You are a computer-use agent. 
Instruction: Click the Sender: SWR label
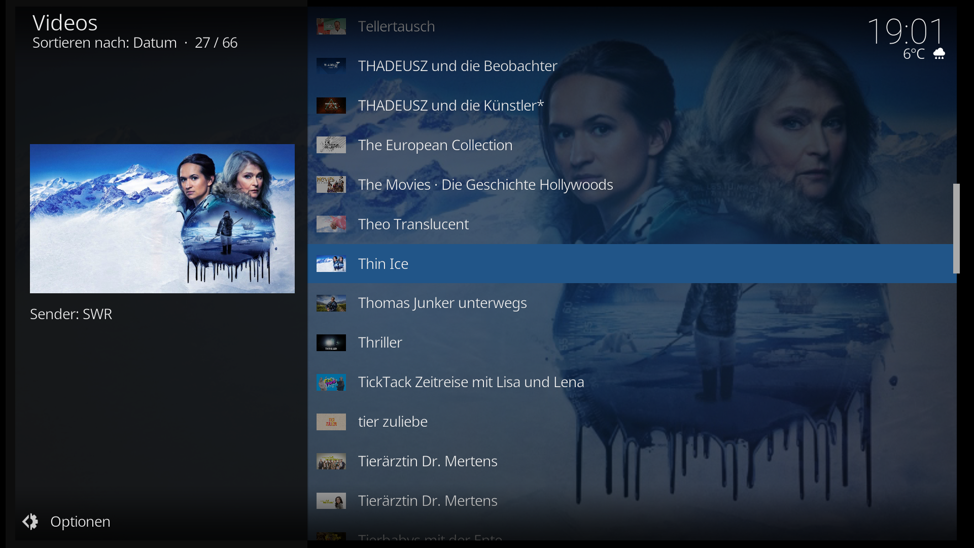click(x=71, y=314)
